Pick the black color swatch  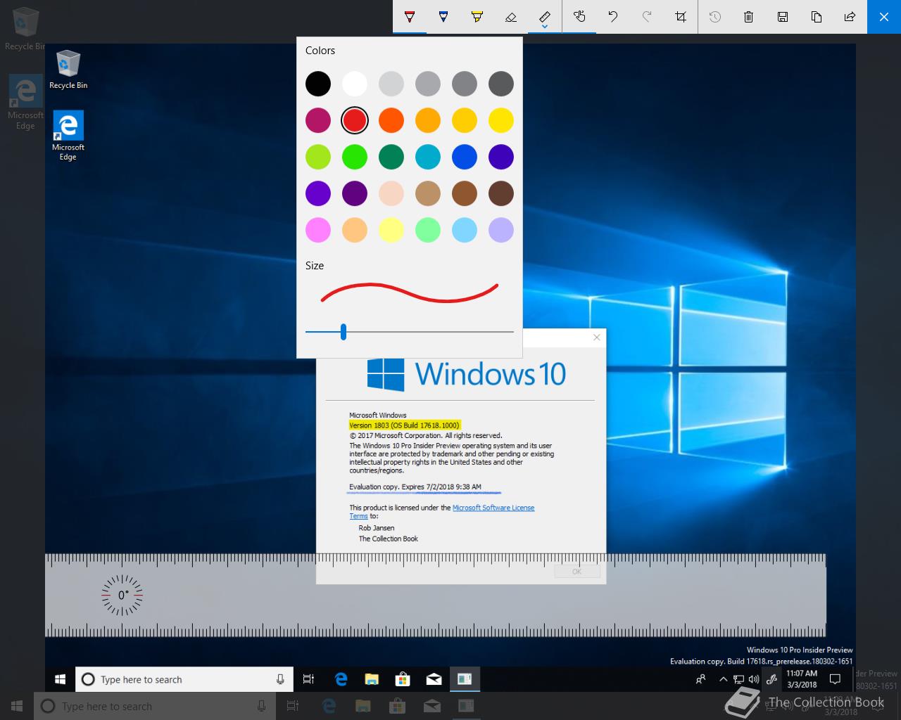pos(318,84)
